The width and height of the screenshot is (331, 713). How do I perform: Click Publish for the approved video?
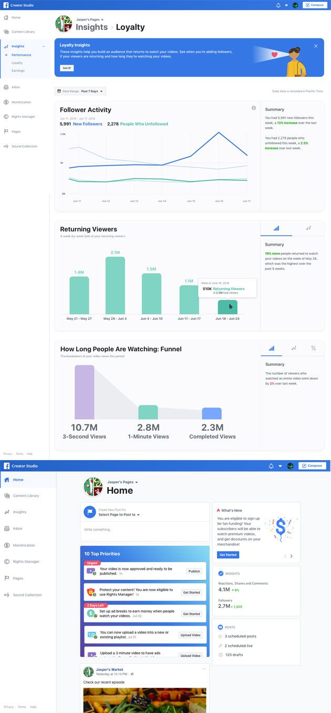194,571
